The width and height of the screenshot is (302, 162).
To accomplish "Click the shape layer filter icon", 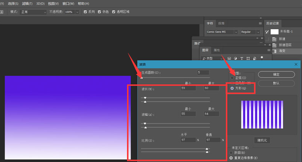I will point(248,58).
